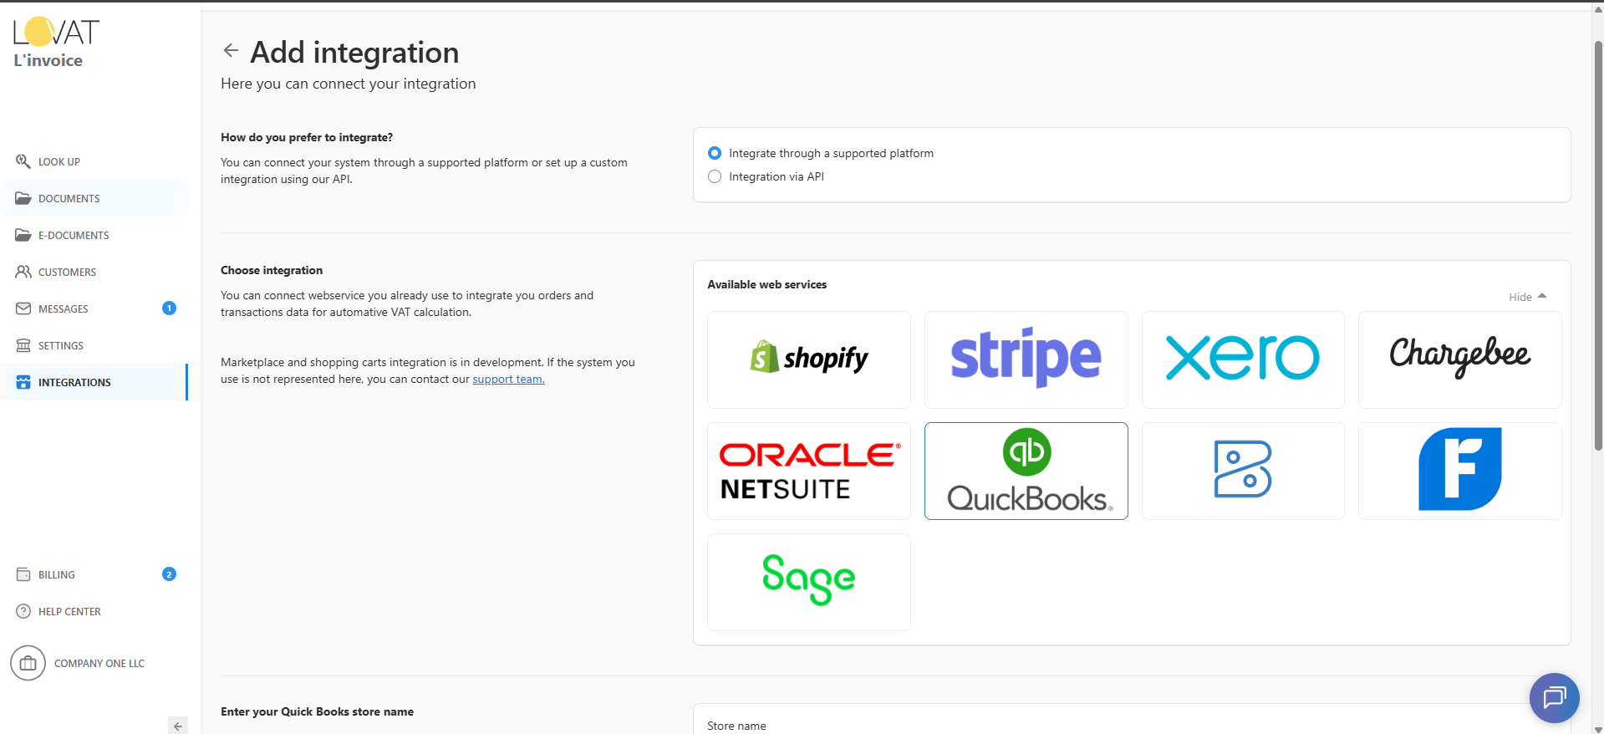Select the Integration via API option

[715, 176]
